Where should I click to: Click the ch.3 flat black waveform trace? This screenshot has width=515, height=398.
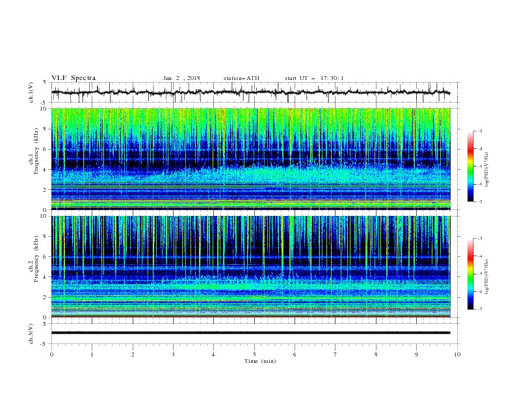tap(250, 333)
